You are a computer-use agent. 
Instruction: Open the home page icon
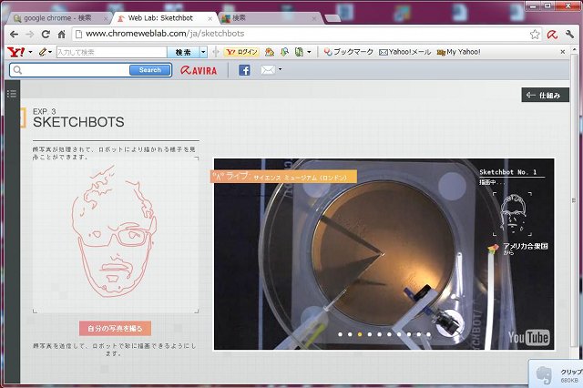[x=62, y=35]
